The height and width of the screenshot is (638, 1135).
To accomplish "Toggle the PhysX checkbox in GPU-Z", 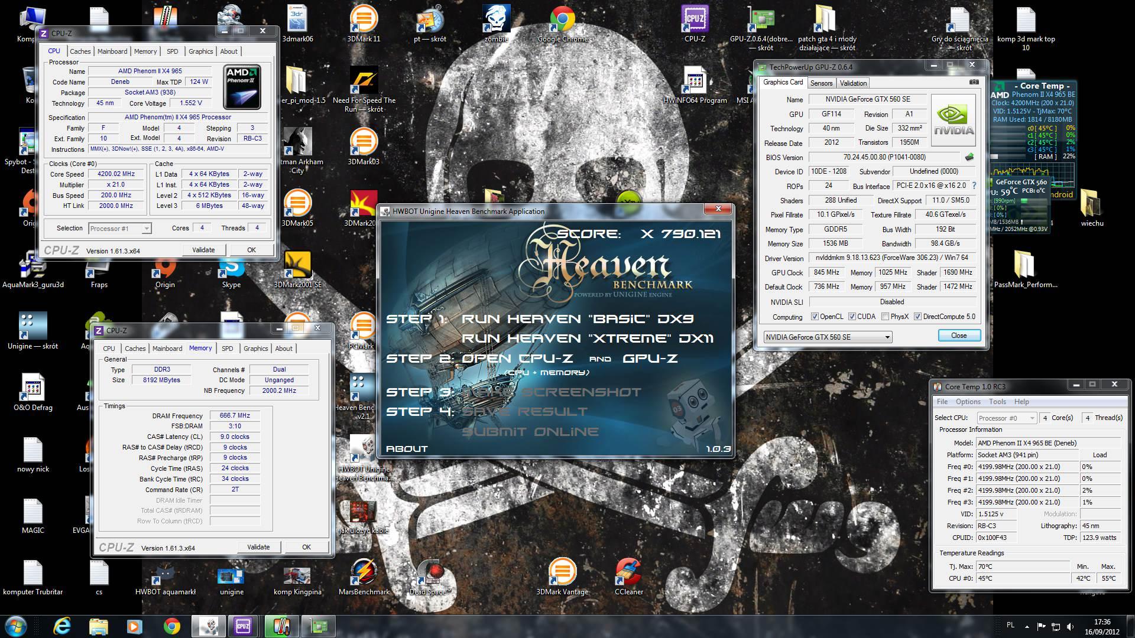I will point(885,317).
